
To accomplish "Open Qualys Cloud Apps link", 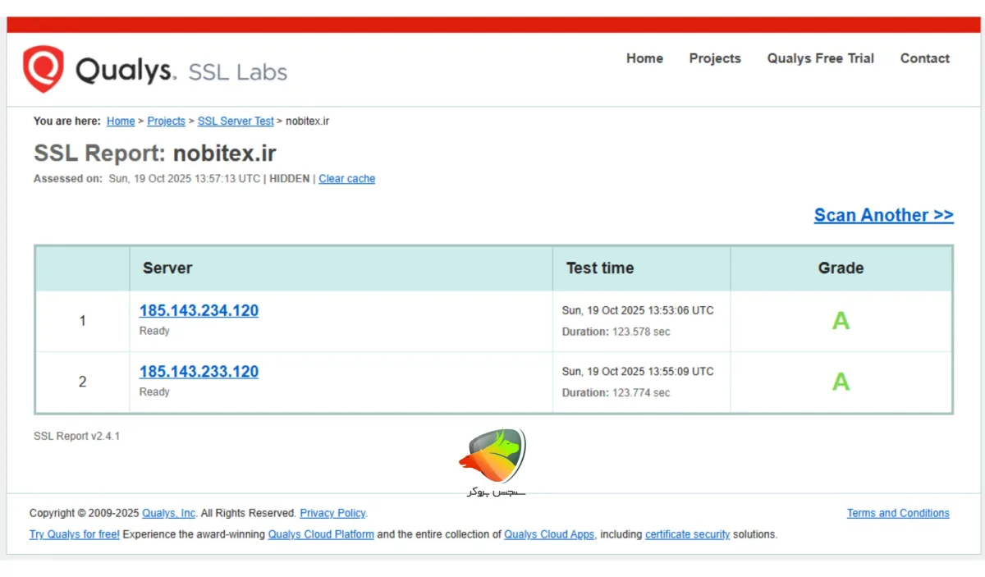I will [549, 534].
